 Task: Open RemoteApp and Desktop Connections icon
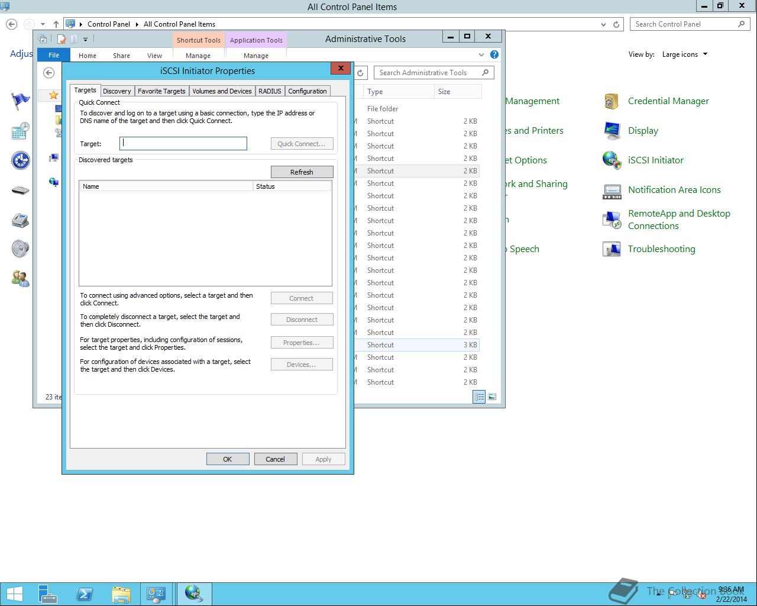(x=612, y=220)
